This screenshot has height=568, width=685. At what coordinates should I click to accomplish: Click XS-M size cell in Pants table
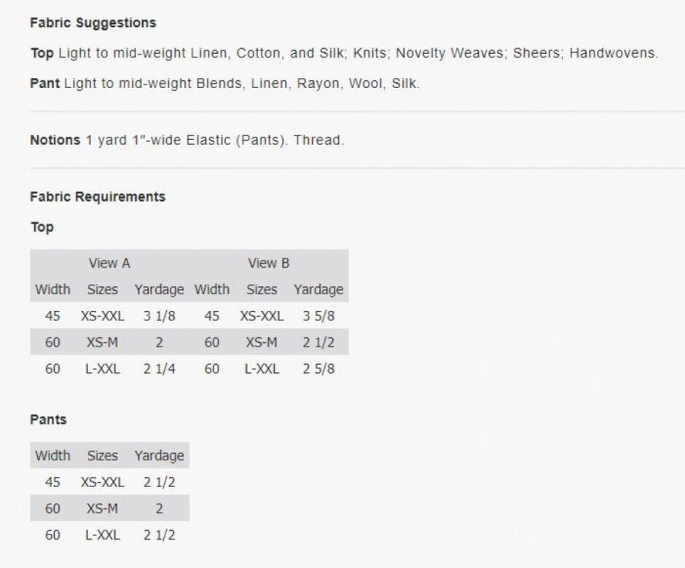[102, 508]
